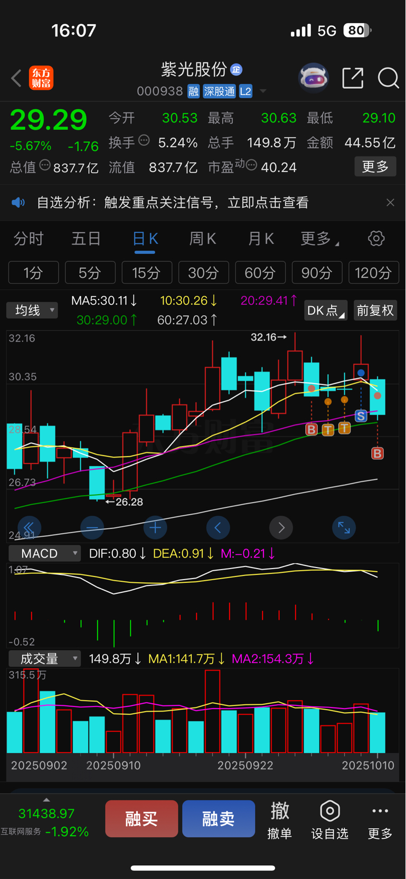
Task: Tap the share export icon
Action: pyautogui.click(x=353, y=78)
